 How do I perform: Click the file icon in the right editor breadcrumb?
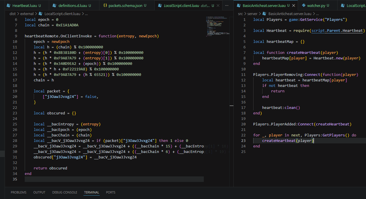[264, 14]
